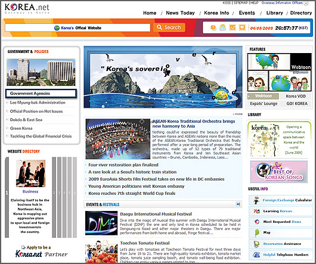This screenshot has width=316, height=264.
Task: Click the chart icon in header
Action: [x=233, y=27]
